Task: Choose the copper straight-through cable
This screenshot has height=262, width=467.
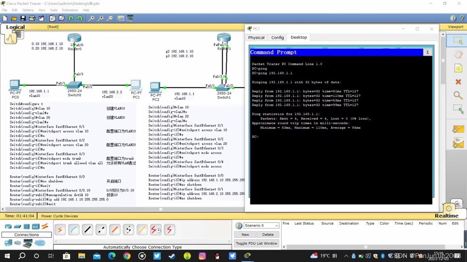Action: pyautogui.click(x=87, y=230)
